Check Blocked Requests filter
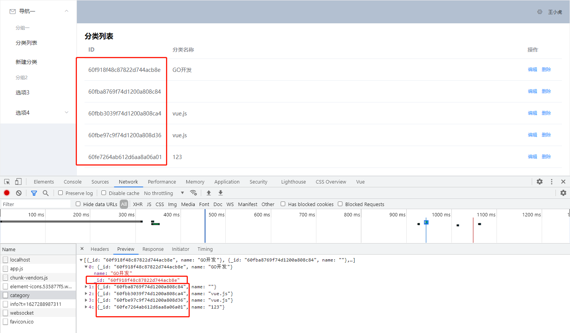The height and width of the screenshot is (333, 570). (x=340, y=204)
